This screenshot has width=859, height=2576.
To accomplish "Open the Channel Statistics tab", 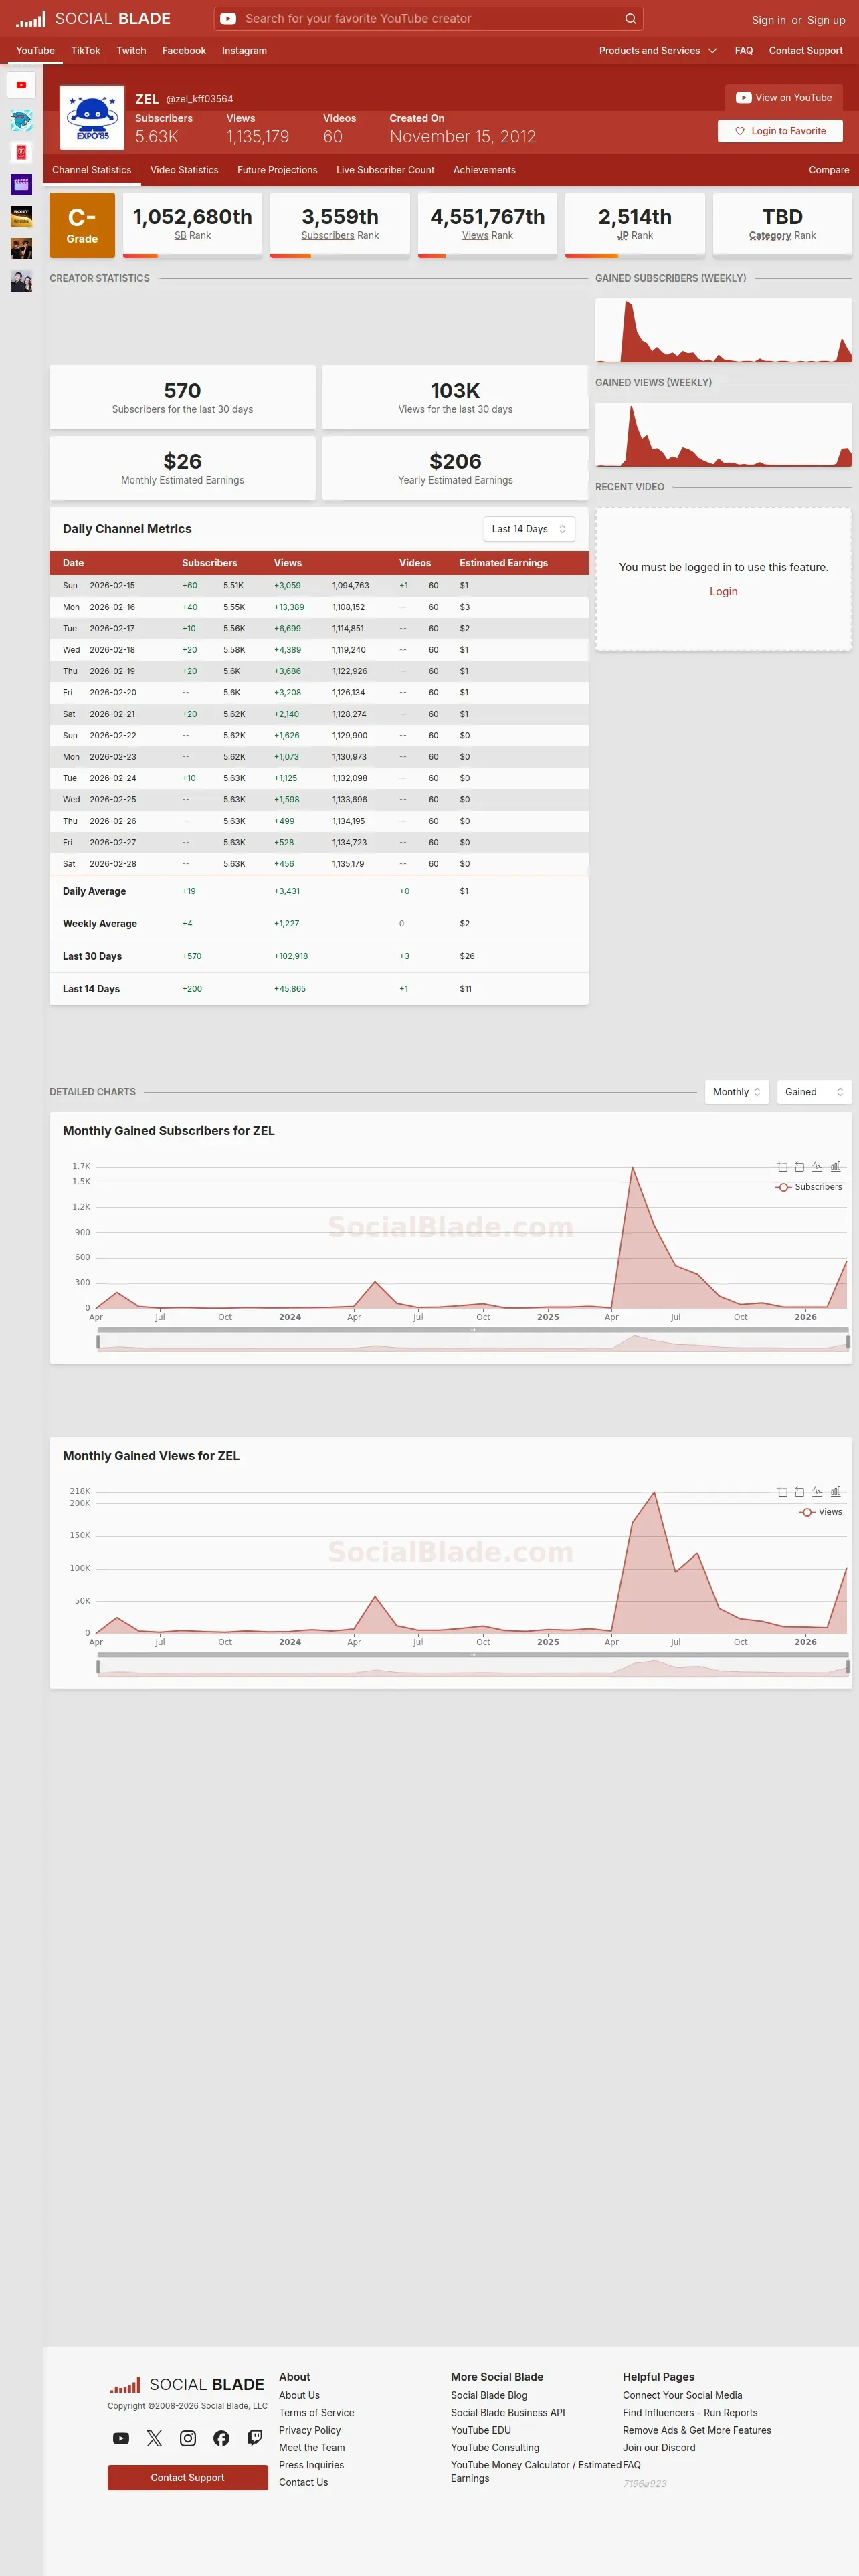I will click(92, 170).
